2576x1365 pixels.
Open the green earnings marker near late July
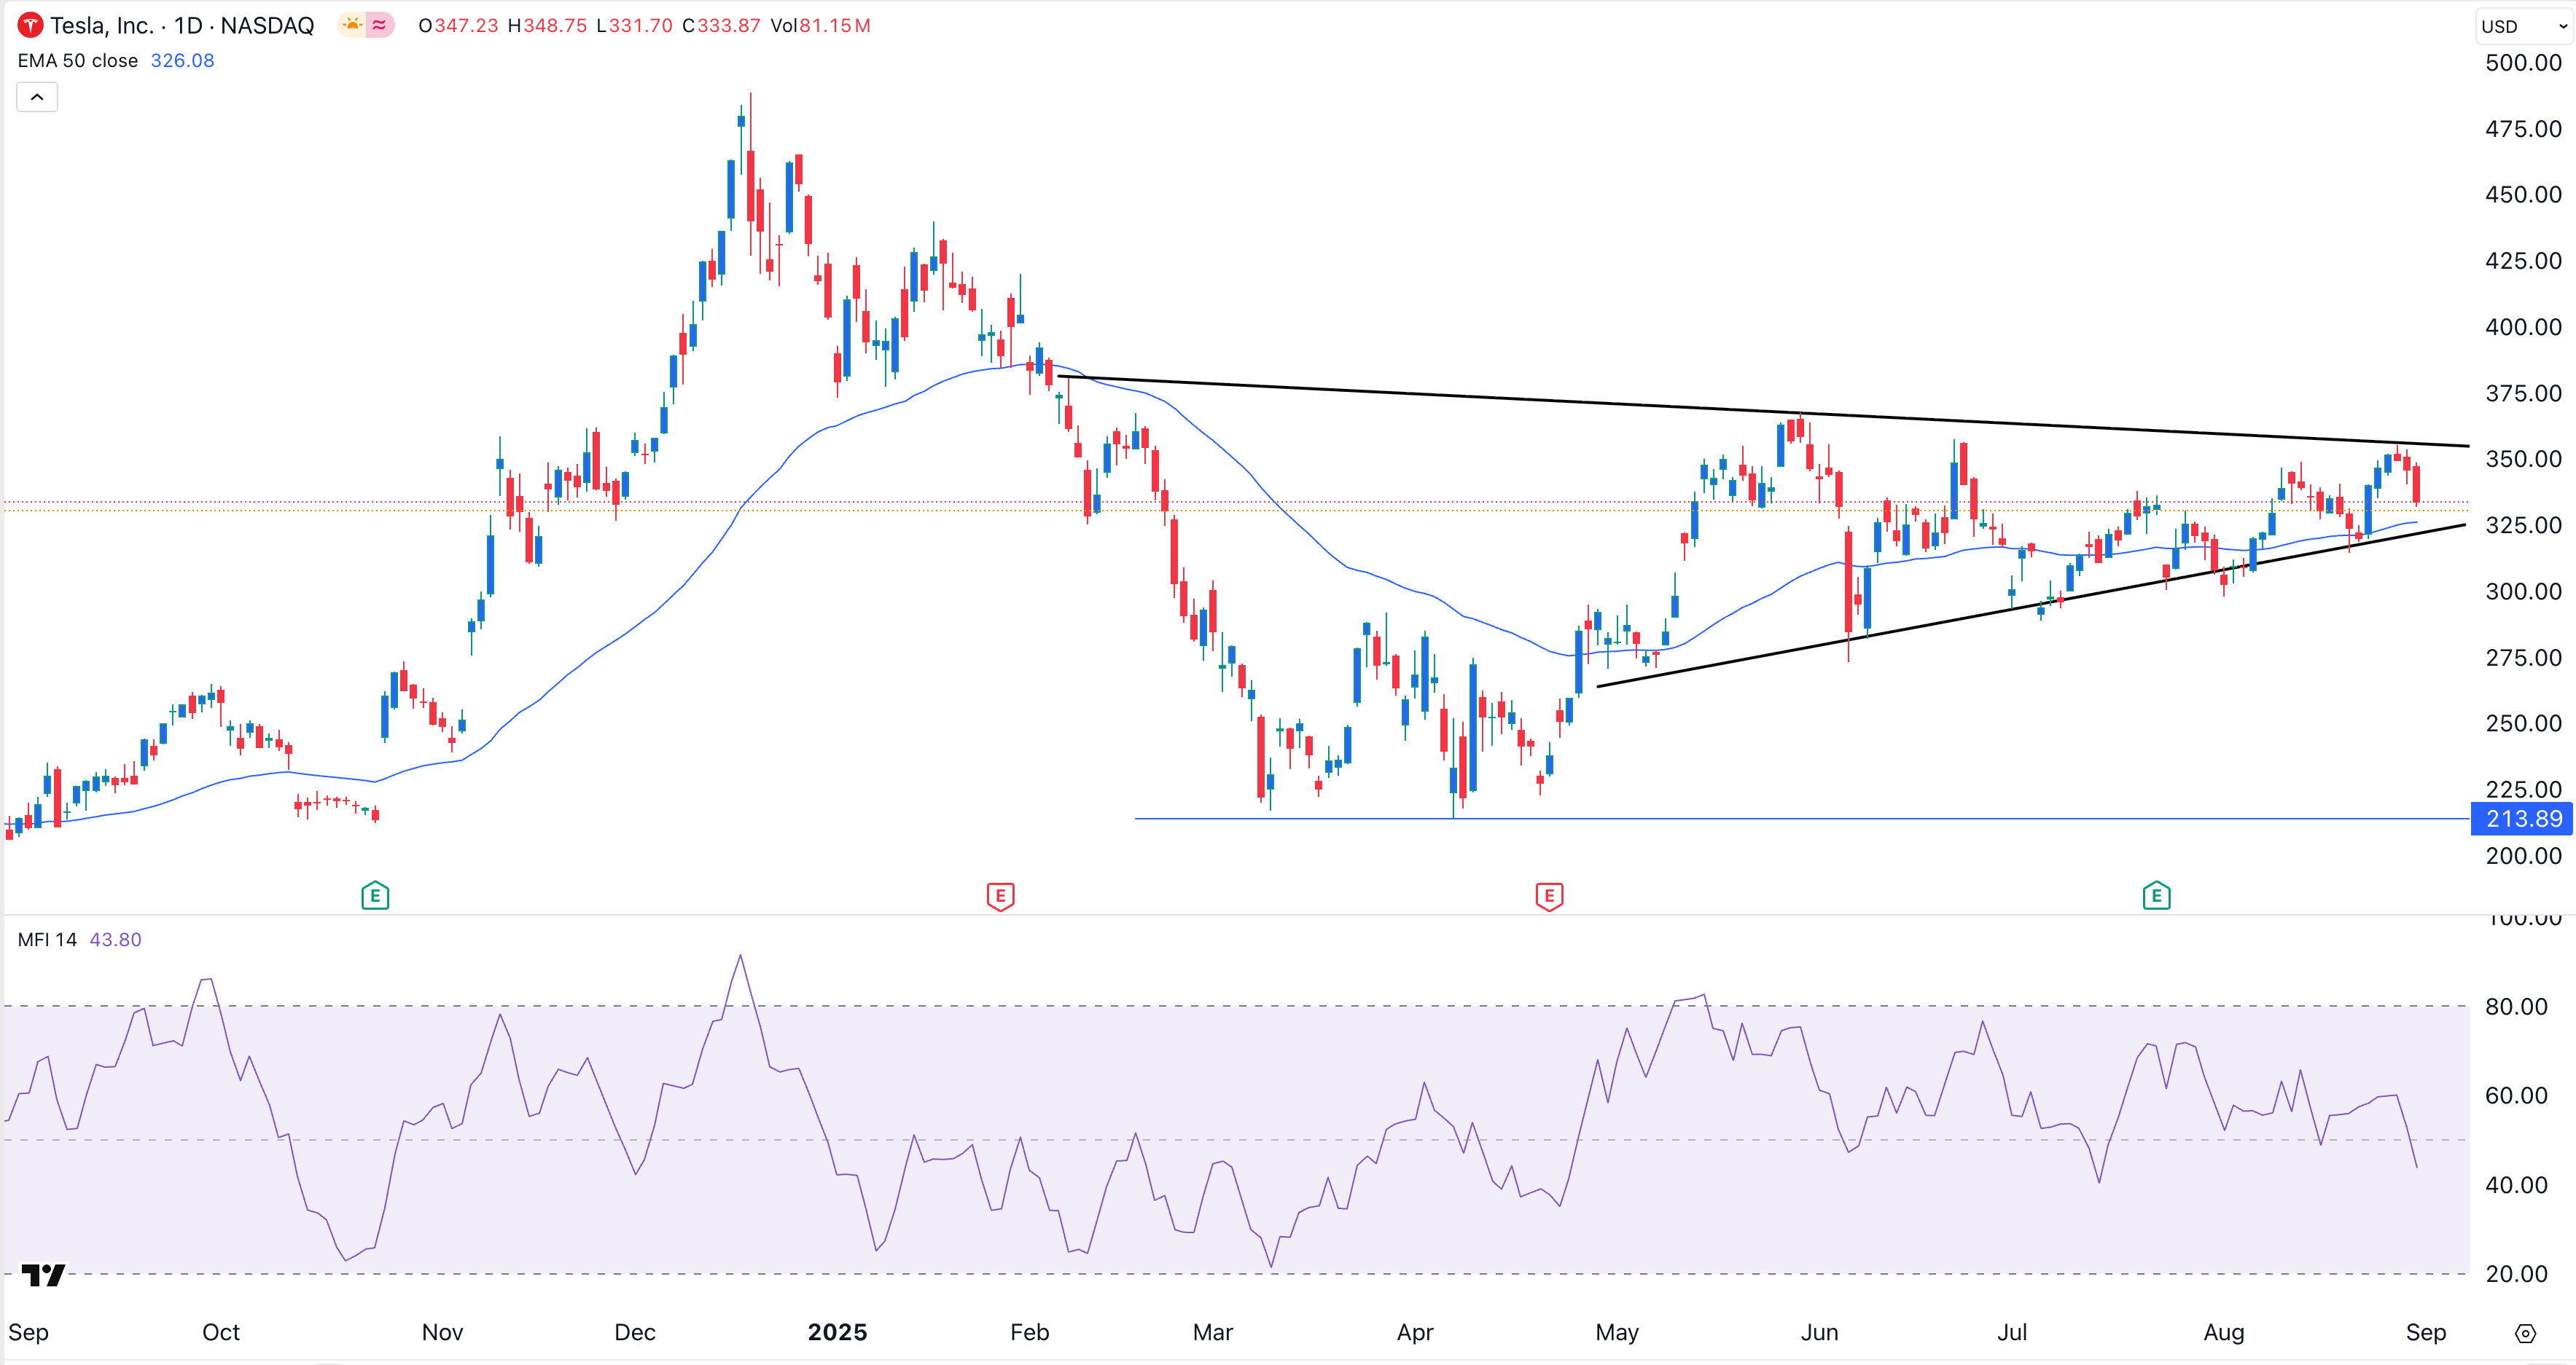coord(2156,895)
